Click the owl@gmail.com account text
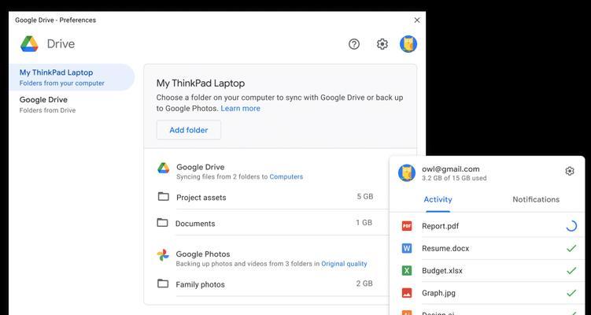The width and height of the screenshot is (591, 315). [x=451, y=169]
